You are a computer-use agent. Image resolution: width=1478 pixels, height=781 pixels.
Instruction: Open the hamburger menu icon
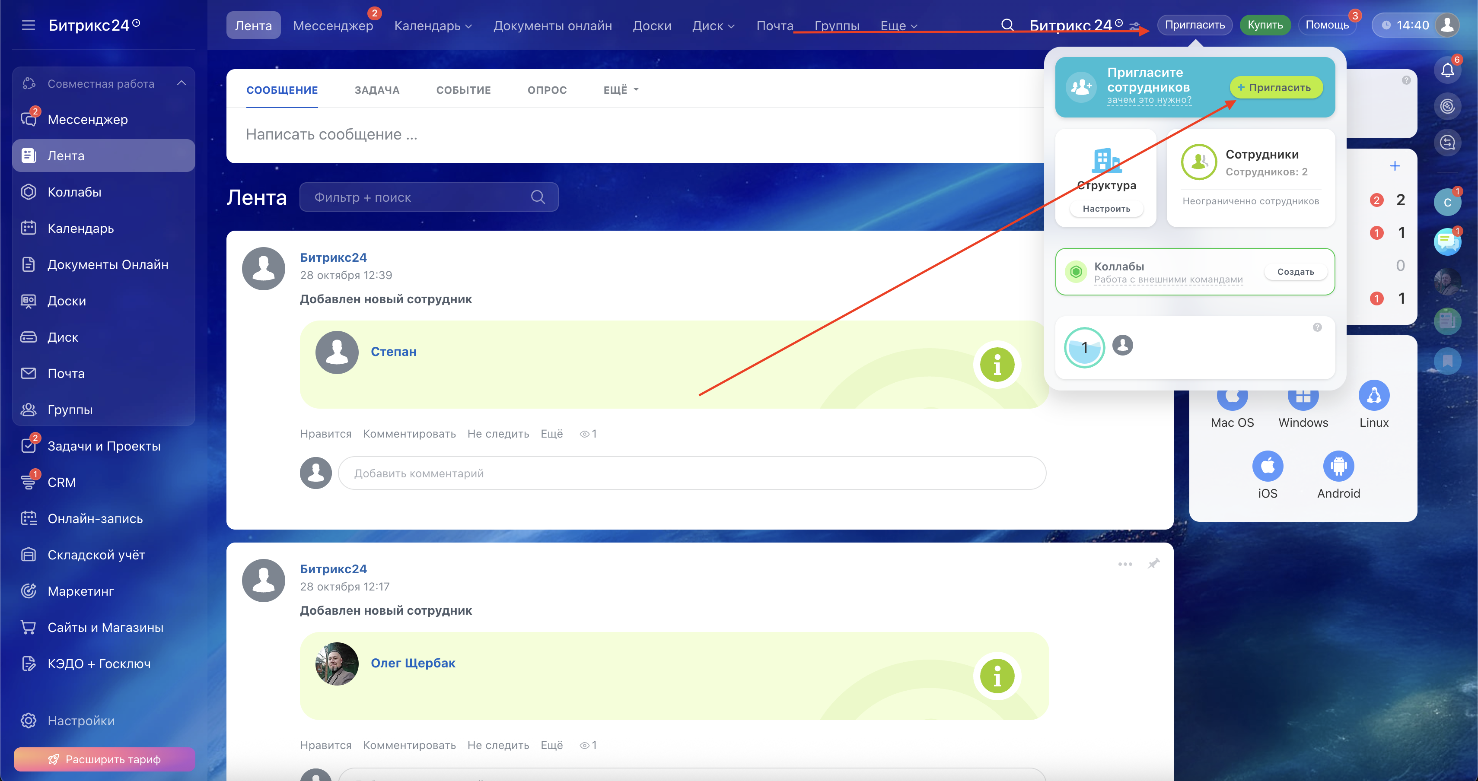tap(28, 25)
